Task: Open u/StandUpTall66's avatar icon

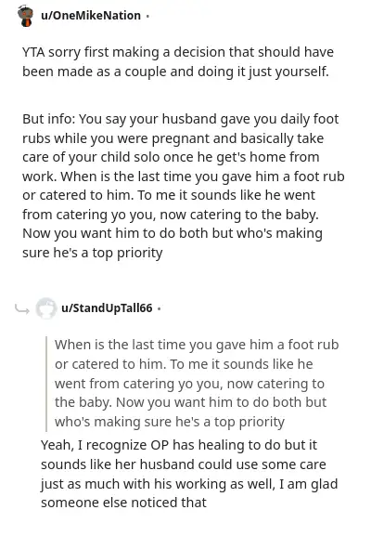Action: coord(46,308)
